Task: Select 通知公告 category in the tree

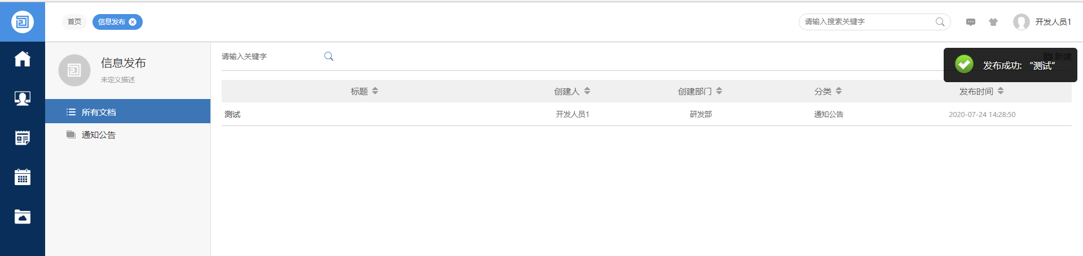Action: (99, 135)
